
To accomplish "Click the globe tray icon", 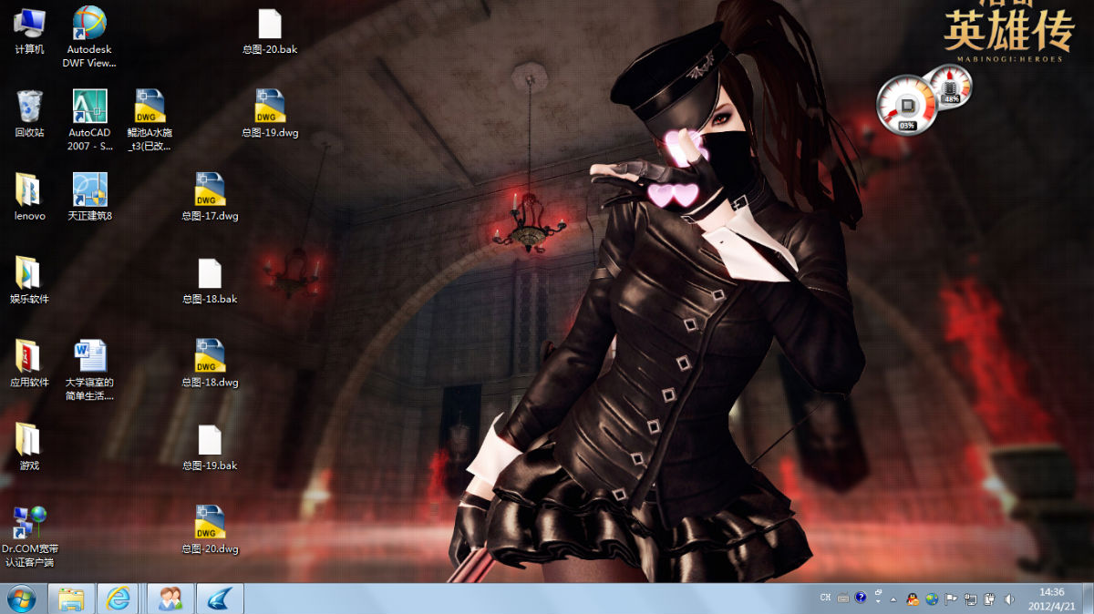I will pyautogui.click(x=932, y=599).
